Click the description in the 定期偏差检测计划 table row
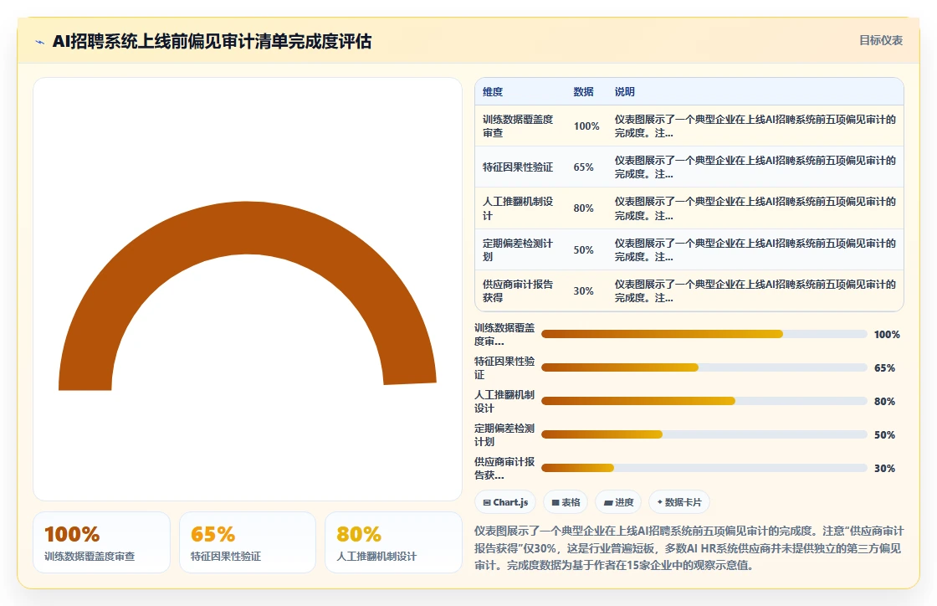Viewport: 937px width, 606px height. [x=755, y=249]
